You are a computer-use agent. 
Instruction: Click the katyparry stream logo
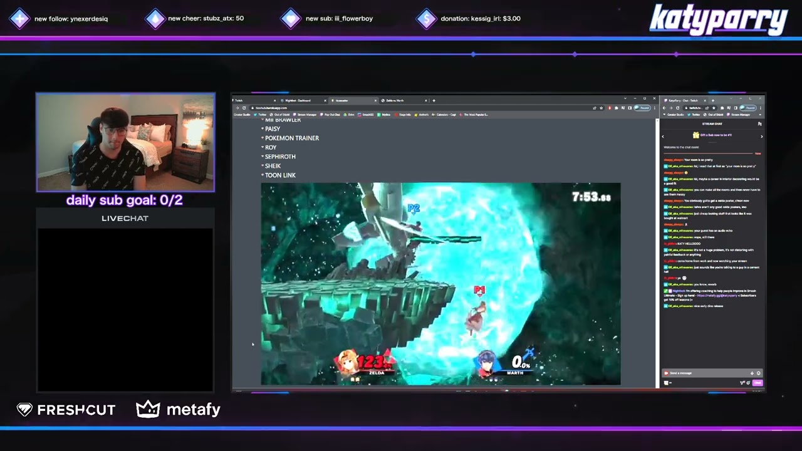point(719,19)
